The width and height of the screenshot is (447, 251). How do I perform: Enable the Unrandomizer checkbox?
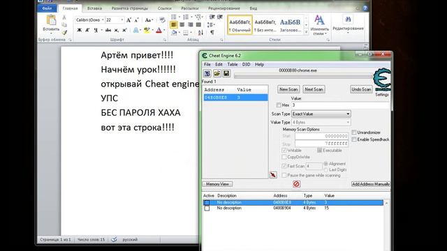pos(354,132)
